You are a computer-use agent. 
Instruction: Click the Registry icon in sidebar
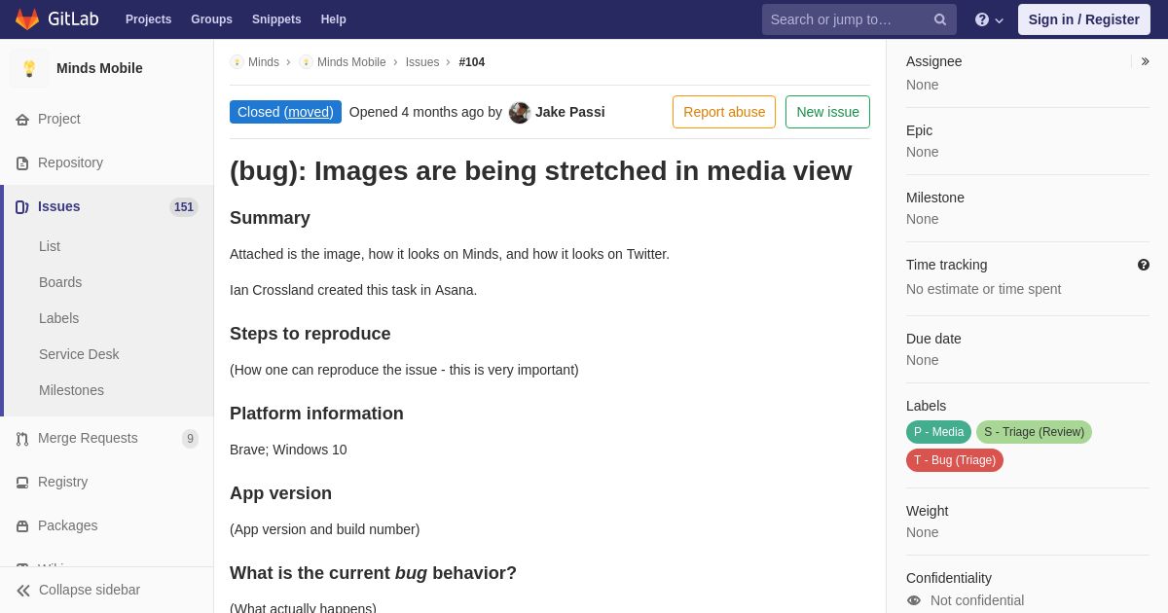point(22,483)
